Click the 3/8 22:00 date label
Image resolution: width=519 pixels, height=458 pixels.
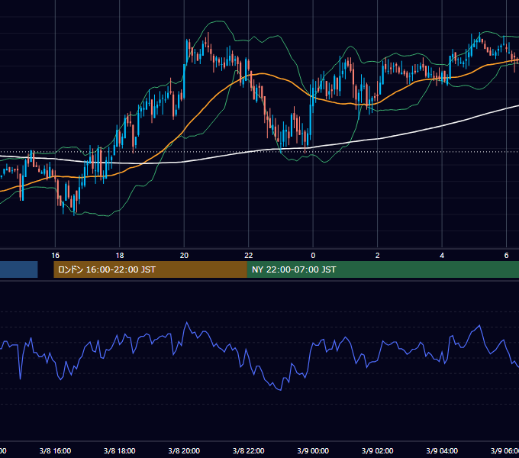pos(249,450)
